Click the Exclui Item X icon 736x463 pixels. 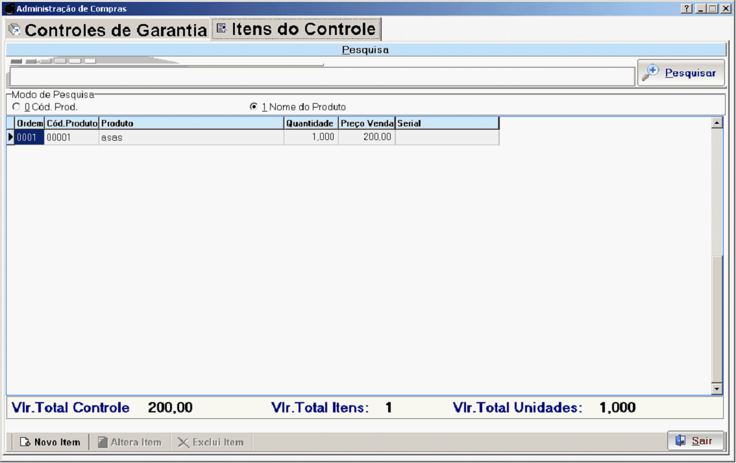point(184,442)
